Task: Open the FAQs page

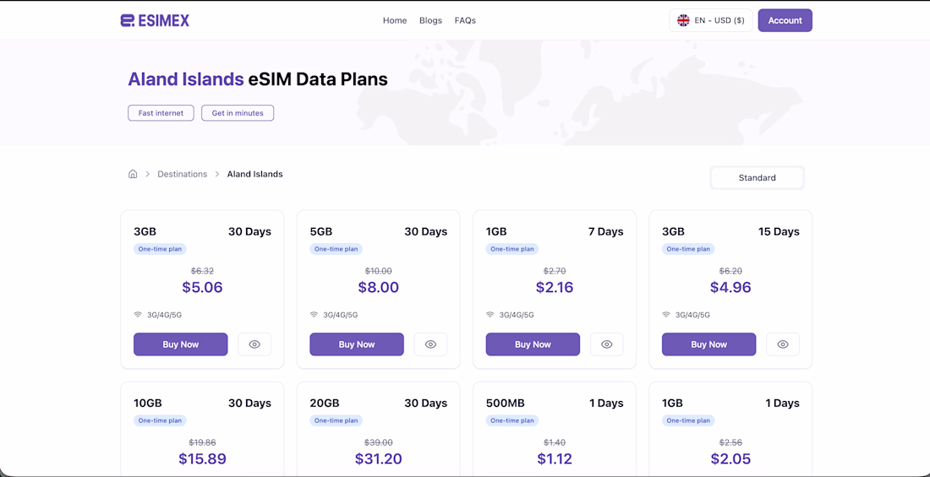Action: [x=465, y=20]
